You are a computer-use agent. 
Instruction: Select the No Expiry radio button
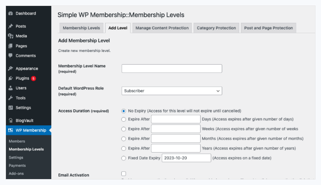coord(123,111)
